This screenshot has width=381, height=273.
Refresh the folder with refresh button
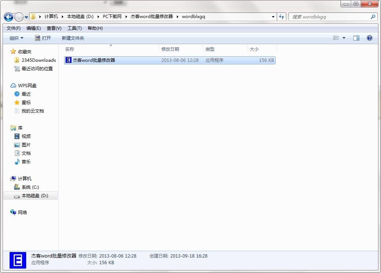(x=282, y=17)
